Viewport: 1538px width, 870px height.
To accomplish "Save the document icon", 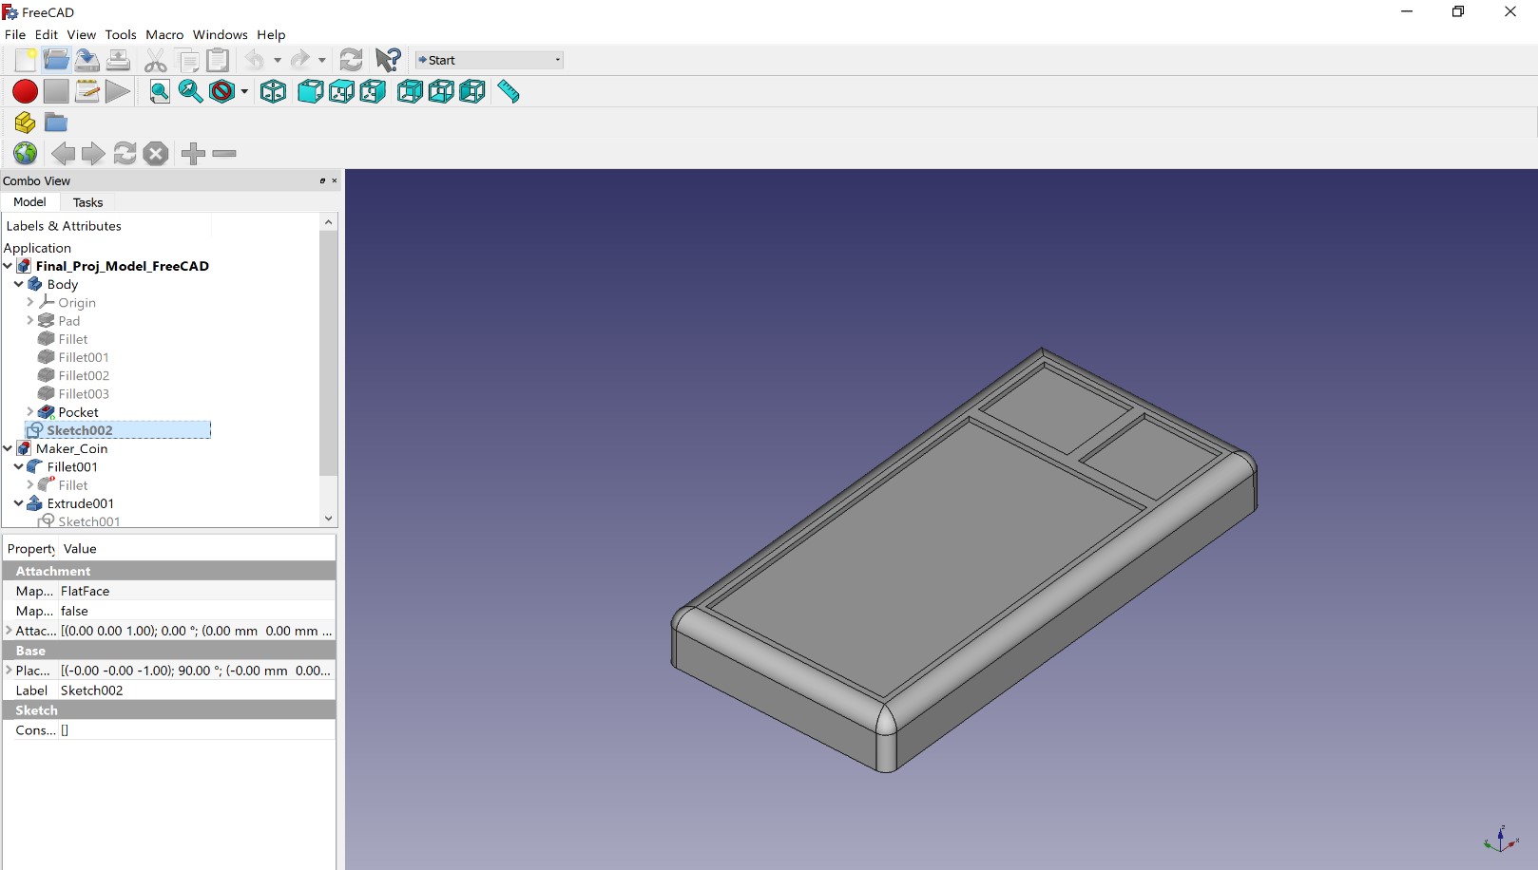I will tap(87, 60).
